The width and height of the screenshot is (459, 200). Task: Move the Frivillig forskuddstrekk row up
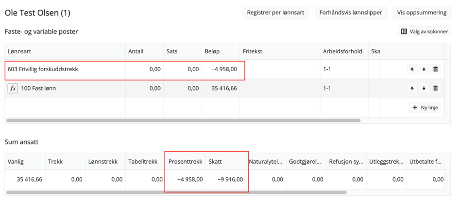(412, 69)
